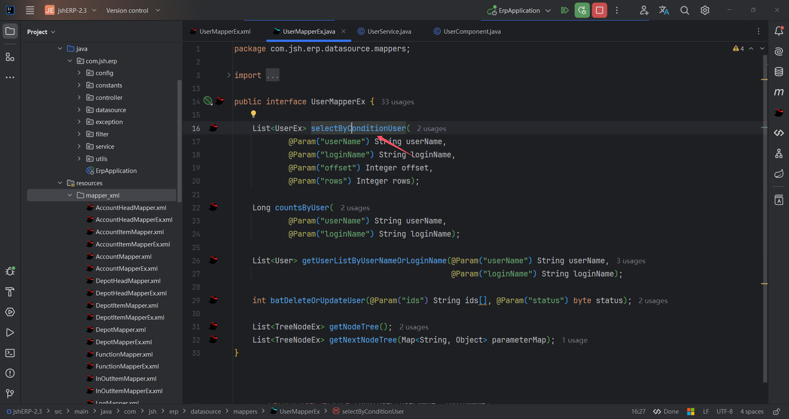Close the UserMapperEx.java tab

(x=344, y=31)
